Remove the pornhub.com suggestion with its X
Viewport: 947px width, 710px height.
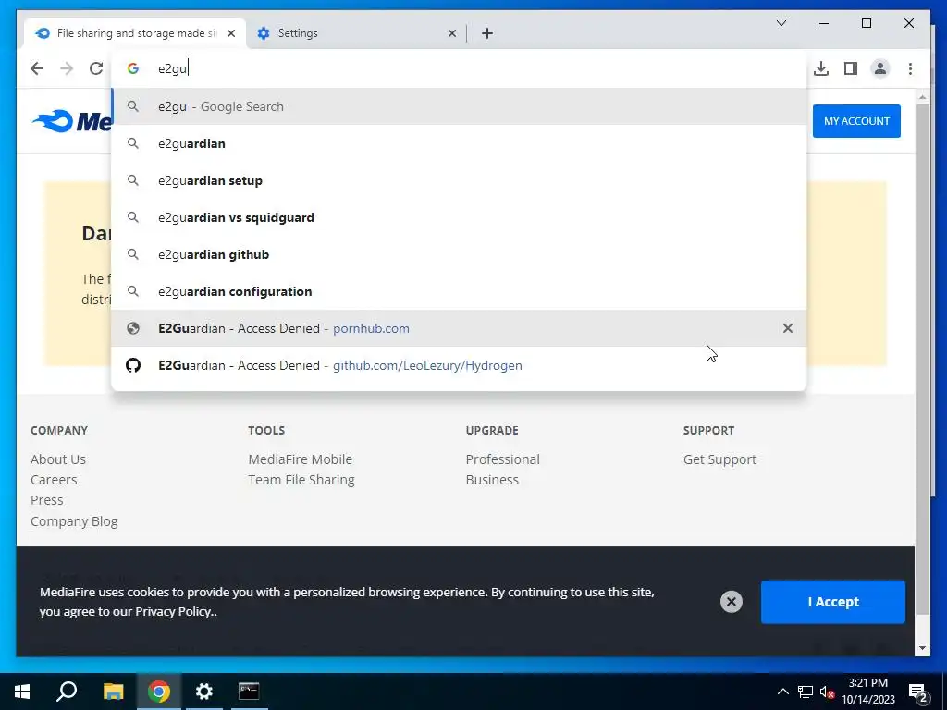coord(788,328)
